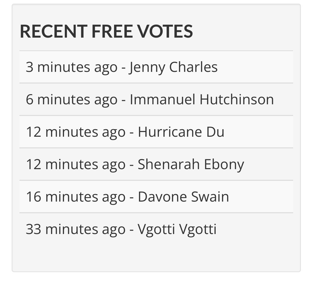Image resolution: width=311 pixels, height=282 pixels.
Task: Click the surname Swain
Action: [210, 197]
